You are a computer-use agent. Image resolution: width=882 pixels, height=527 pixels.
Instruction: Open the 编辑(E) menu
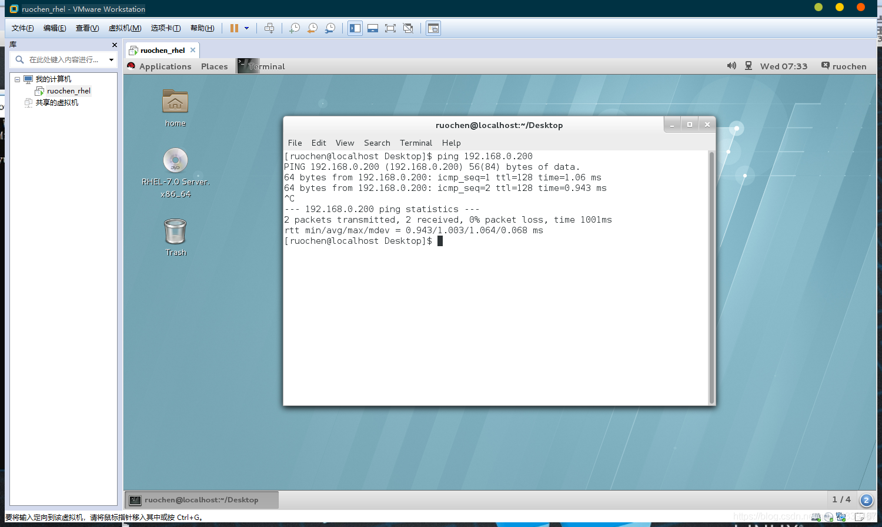point(55,28)
